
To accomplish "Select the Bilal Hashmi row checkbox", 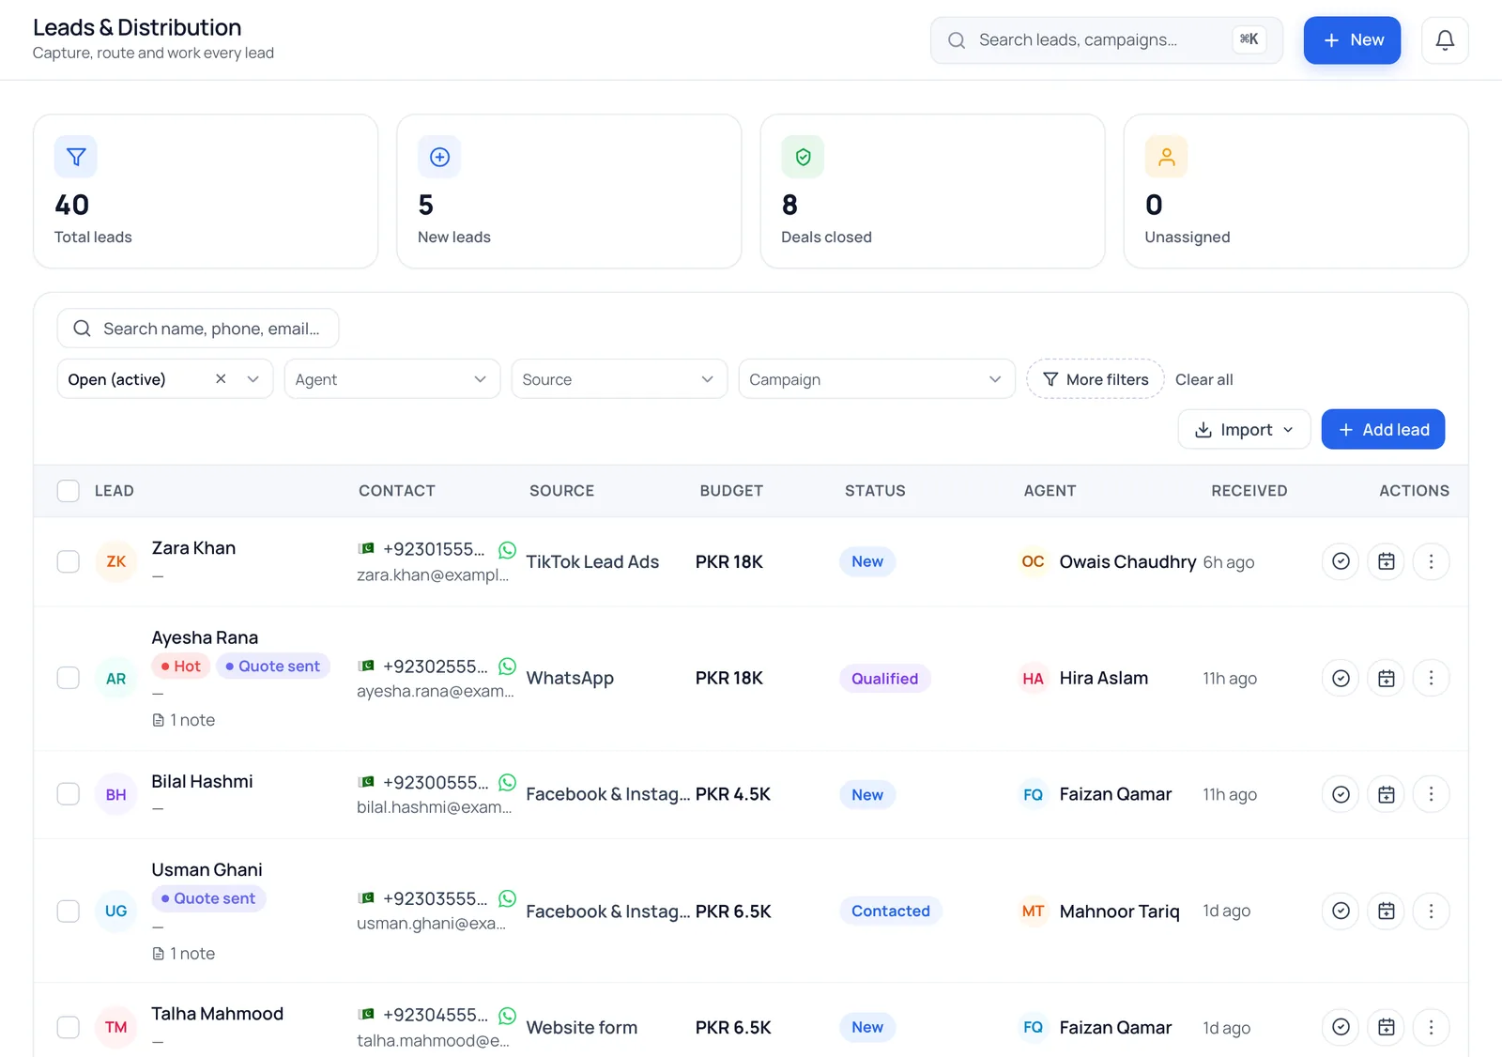I will (69, 794).
